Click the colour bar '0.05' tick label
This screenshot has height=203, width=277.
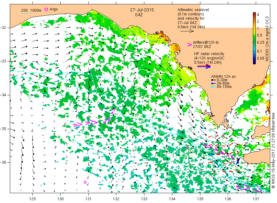(x=261, y=58)
